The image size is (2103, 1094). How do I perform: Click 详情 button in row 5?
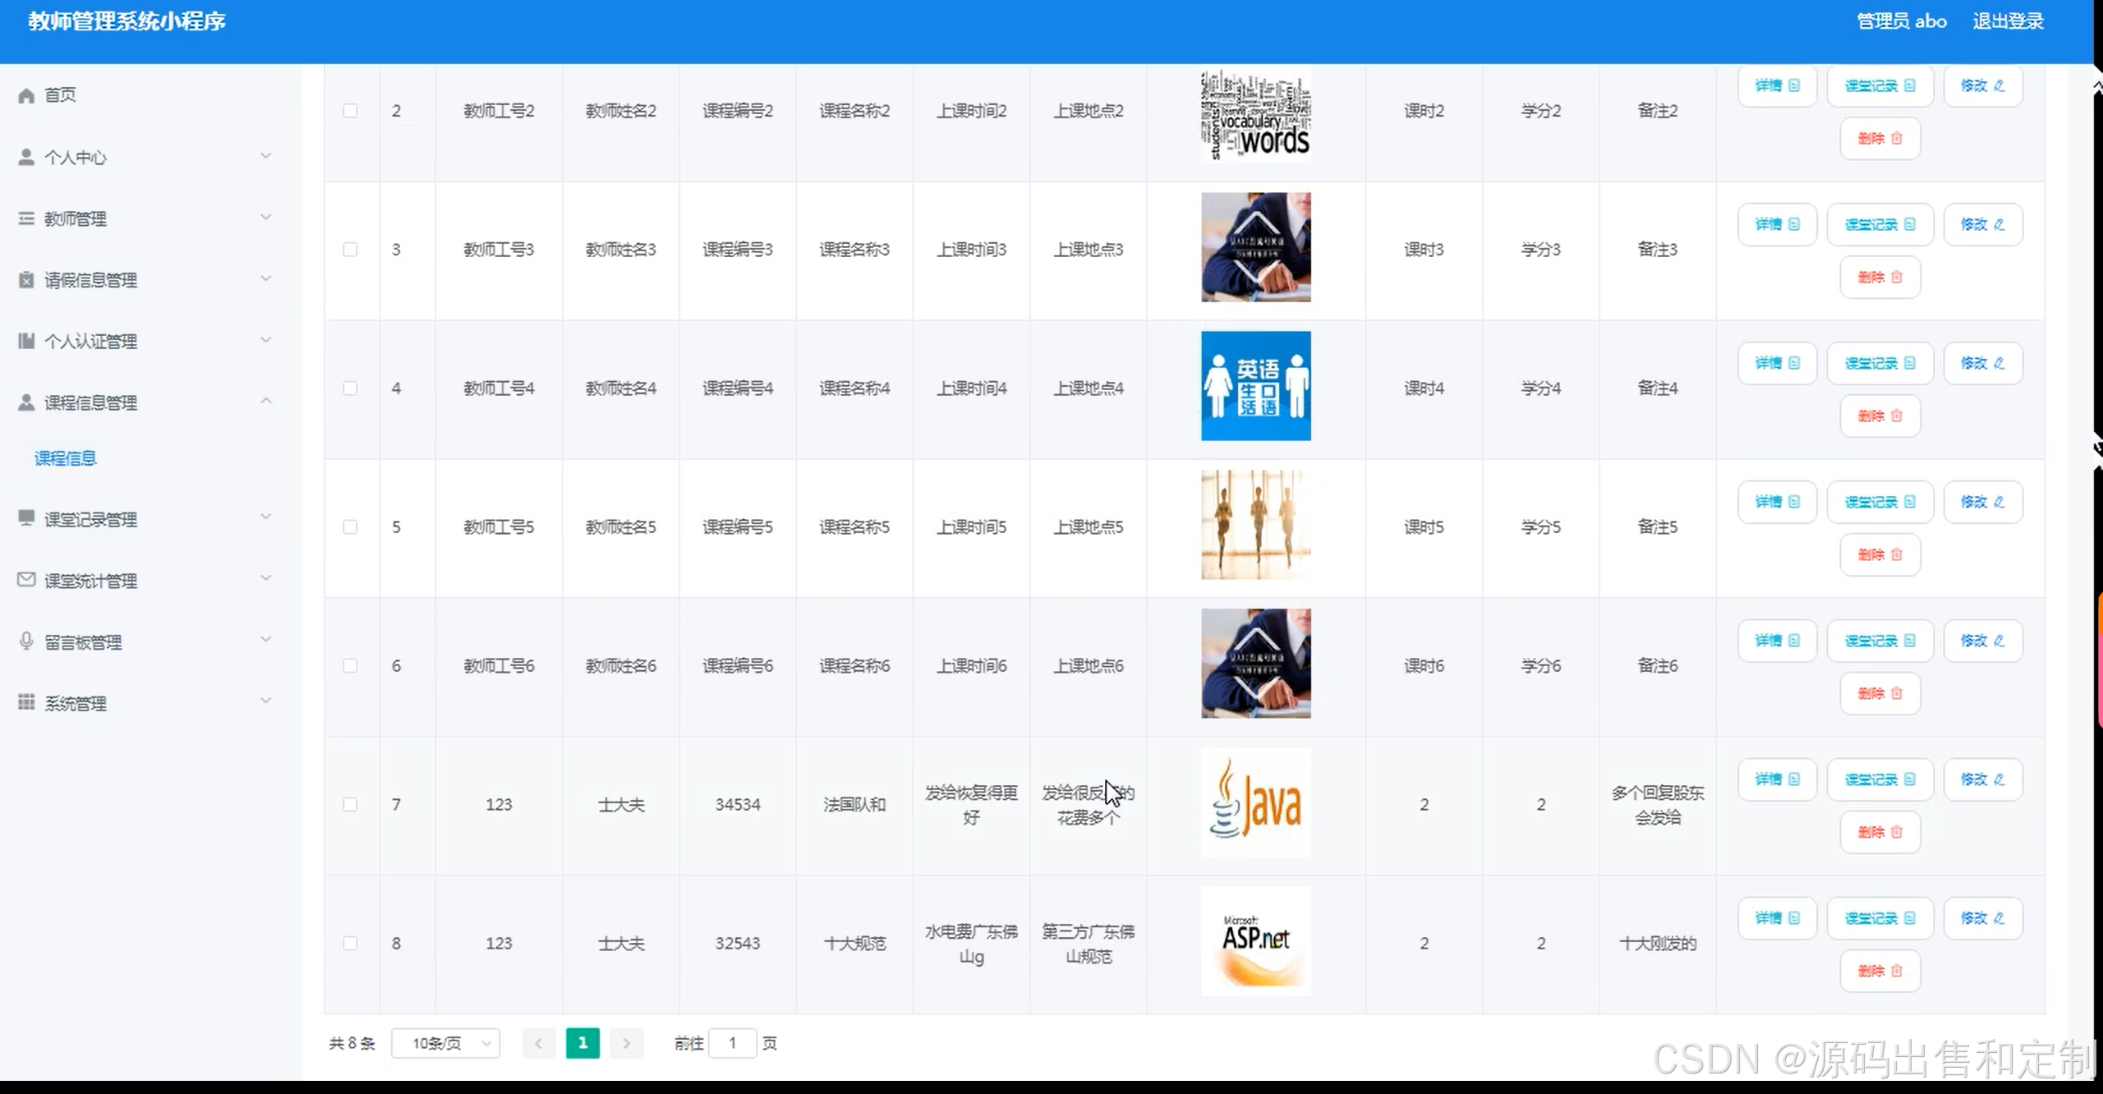pyautogui.click(x=1777, y=502)
